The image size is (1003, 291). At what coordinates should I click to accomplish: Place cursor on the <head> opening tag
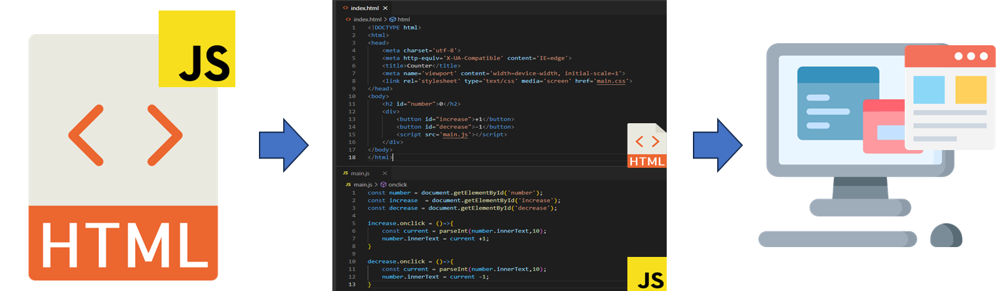[x=378, y=43]
